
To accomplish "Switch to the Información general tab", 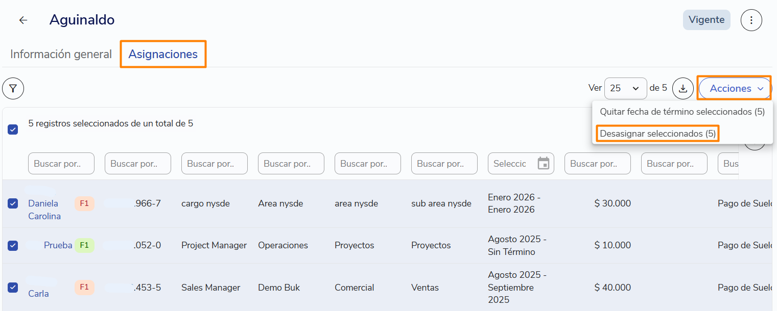I will (x=61, y=55).
